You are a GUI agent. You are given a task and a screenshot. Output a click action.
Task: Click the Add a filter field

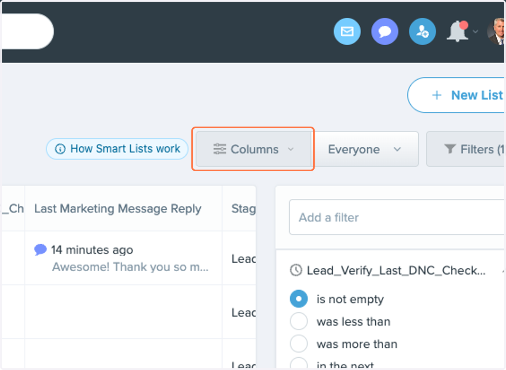(397, 217)
